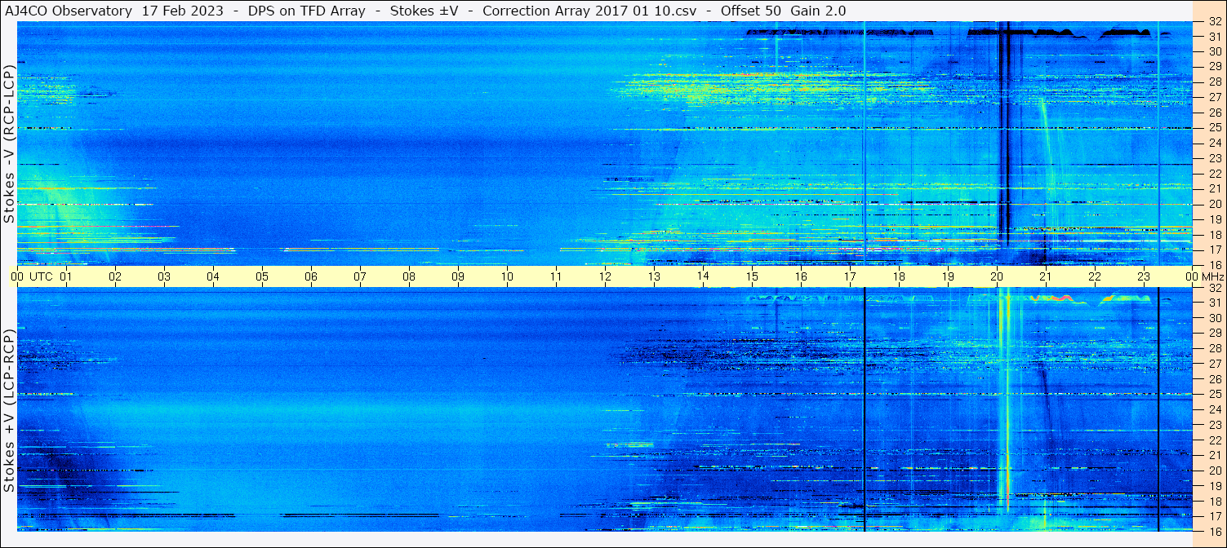Select the 22 hour tick on time axis

(1095, 276)
